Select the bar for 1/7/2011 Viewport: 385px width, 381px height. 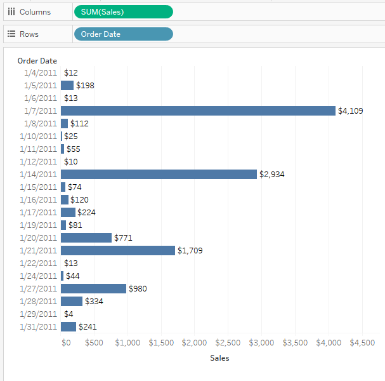click(198, 111)
